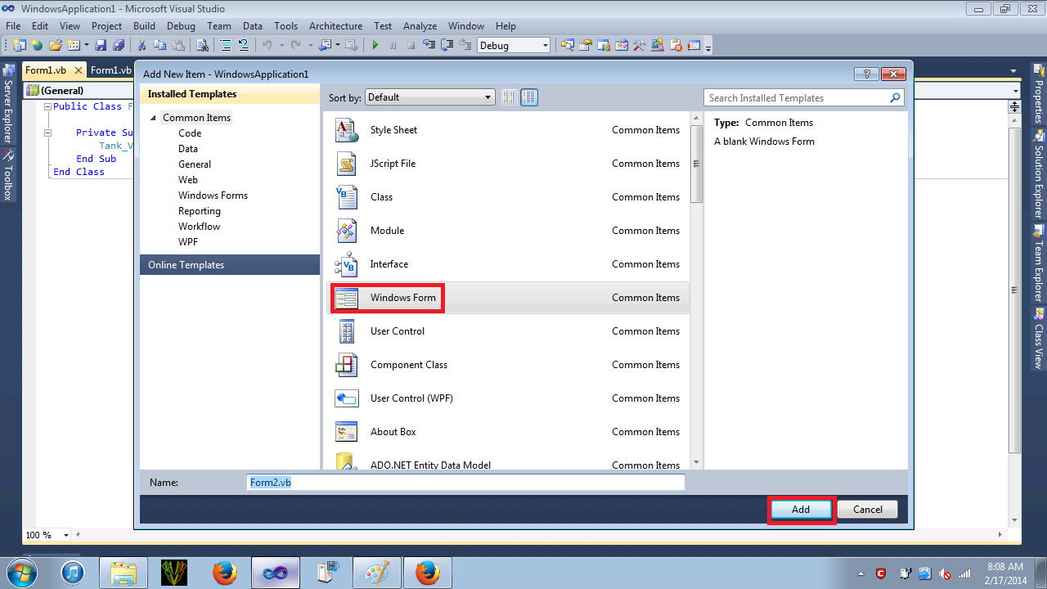
Task: Click the Cancel button
Action: click(868, 509)
